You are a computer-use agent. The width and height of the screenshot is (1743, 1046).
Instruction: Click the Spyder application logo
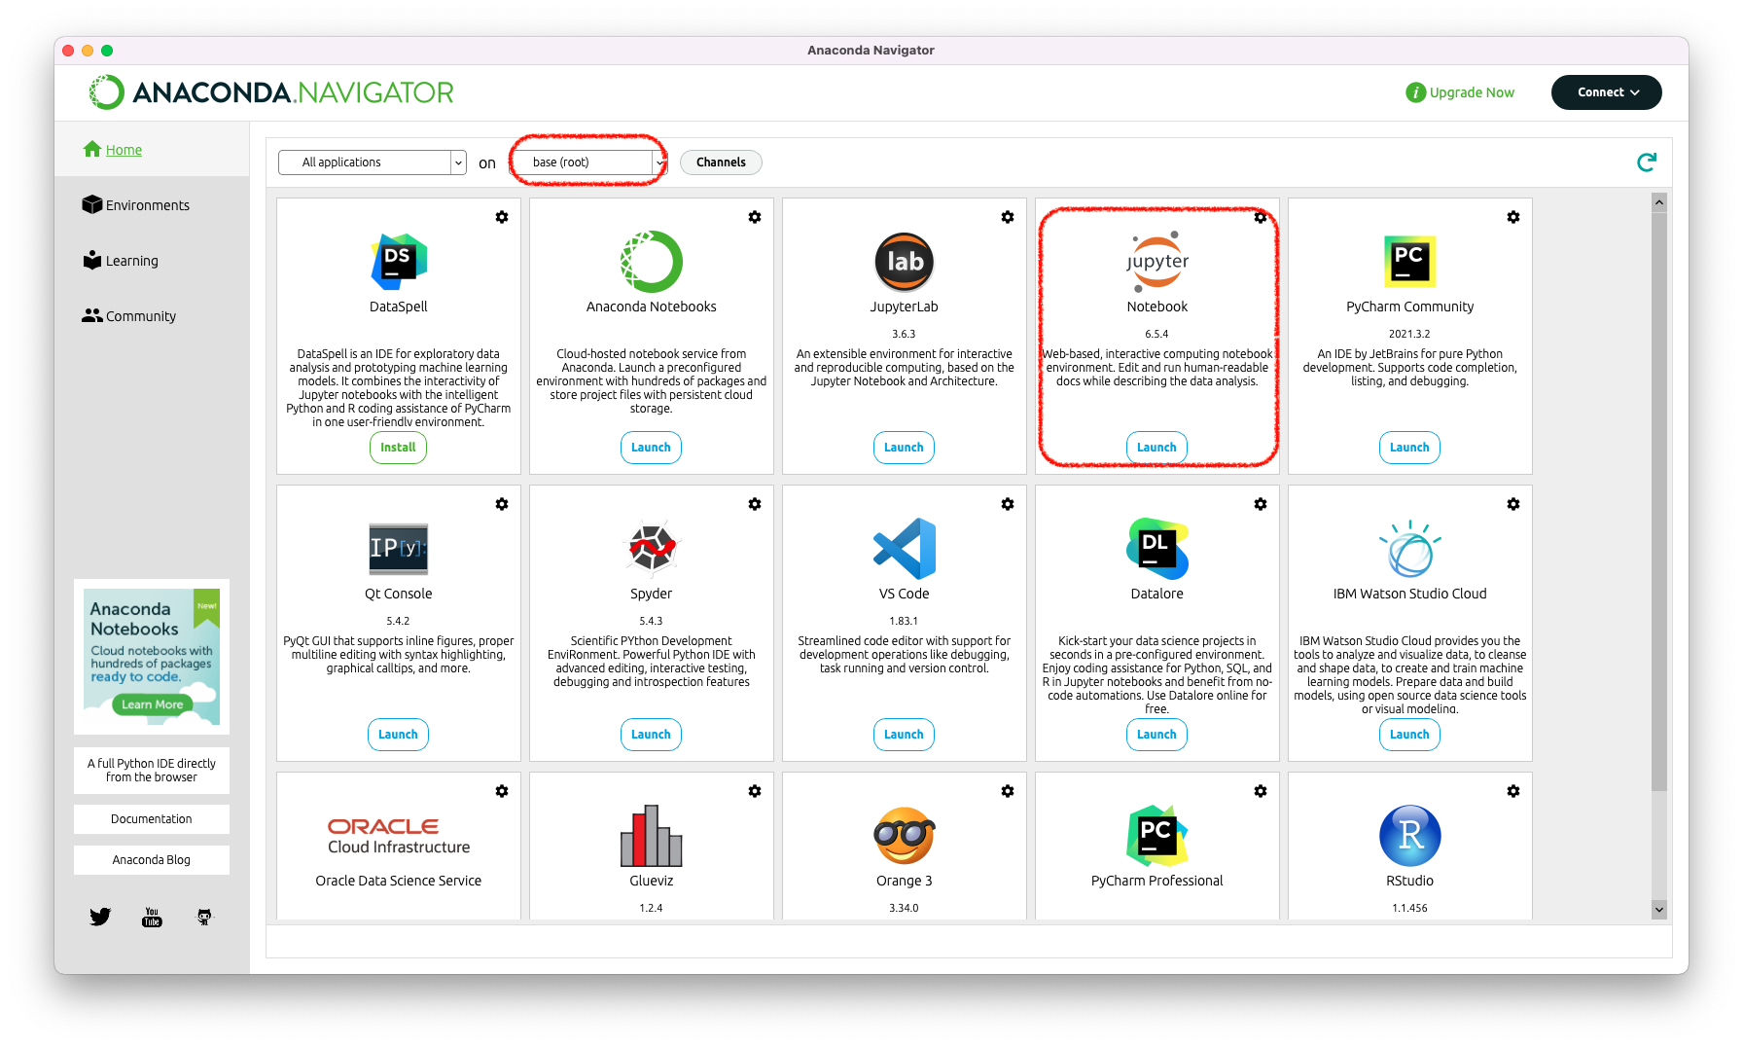652,549
